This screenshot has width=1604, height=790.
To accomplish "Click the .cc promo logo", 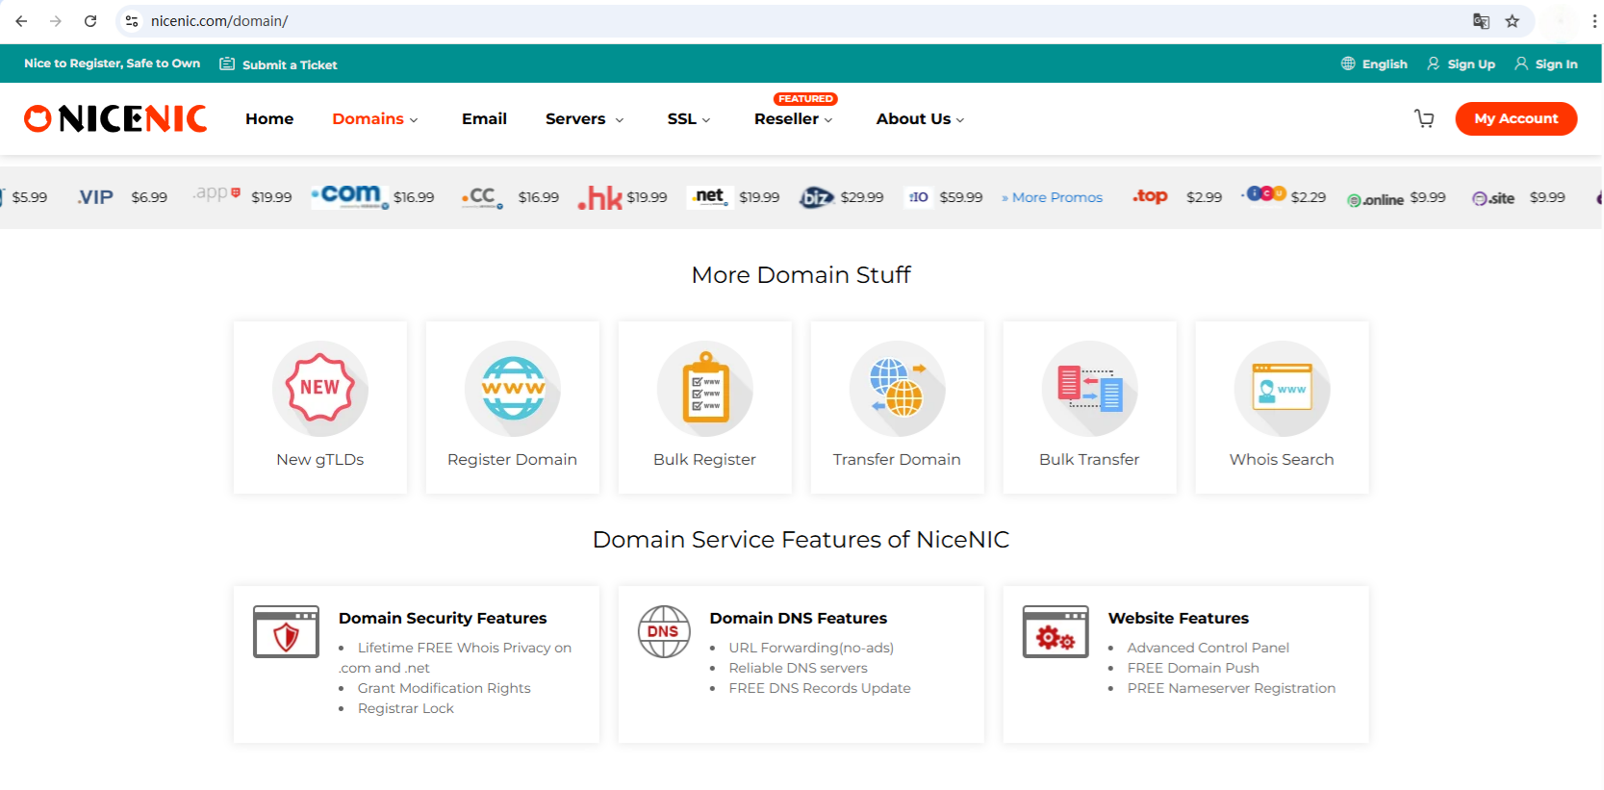I will click(482, 197).
